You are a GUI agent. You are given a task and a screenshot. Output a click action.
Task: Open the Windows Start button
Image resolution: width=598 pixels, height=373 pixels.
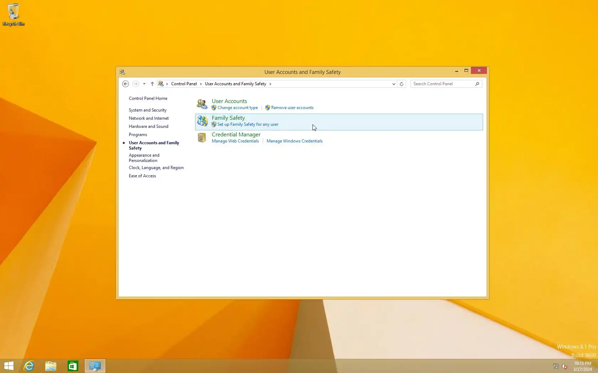click(9, 366)
